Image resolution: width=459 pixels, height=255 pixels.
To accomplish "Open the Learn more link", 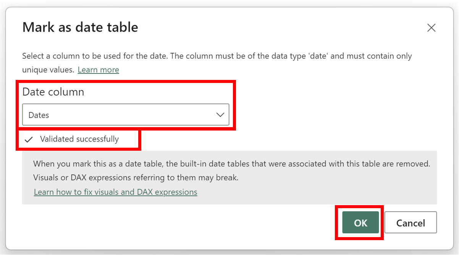I will 98,70.
